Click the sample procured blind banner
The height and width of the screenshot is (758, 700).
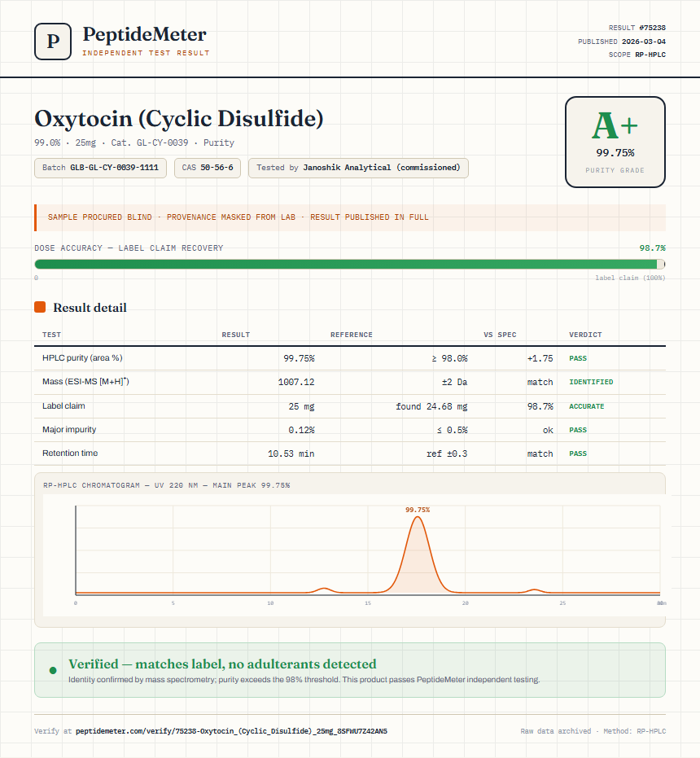pos(349,217)
